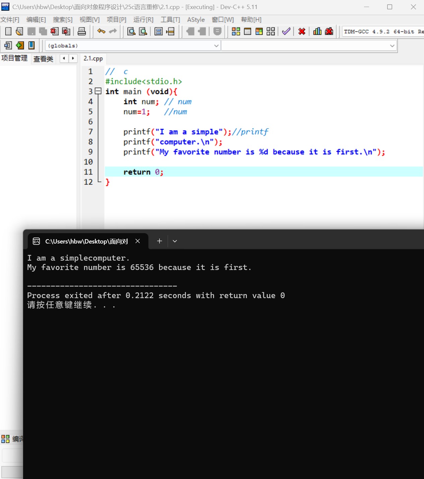Click the bar chart Profile Analysis icon

pos(317,31)
